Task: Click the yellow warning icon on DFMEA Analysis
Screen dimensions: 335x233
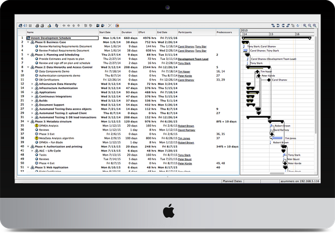Action: click(x=37, y=126)
